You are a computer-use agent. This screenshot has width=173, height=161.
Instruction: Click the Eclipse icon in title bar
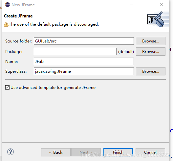(8, 5)
